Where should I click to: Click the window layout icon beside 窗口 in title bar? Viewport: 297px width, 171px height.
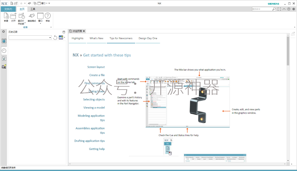click(39, 3)
